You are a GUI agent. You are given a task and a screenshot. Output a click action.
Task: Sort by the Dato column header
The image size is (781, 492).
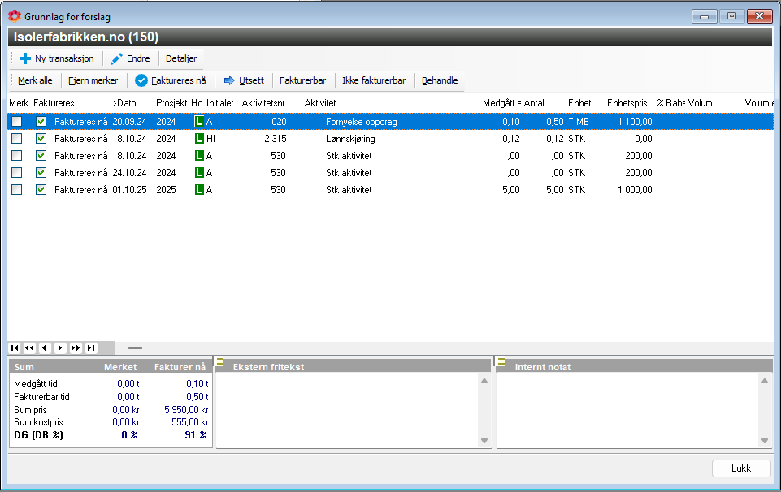[126, 103]
